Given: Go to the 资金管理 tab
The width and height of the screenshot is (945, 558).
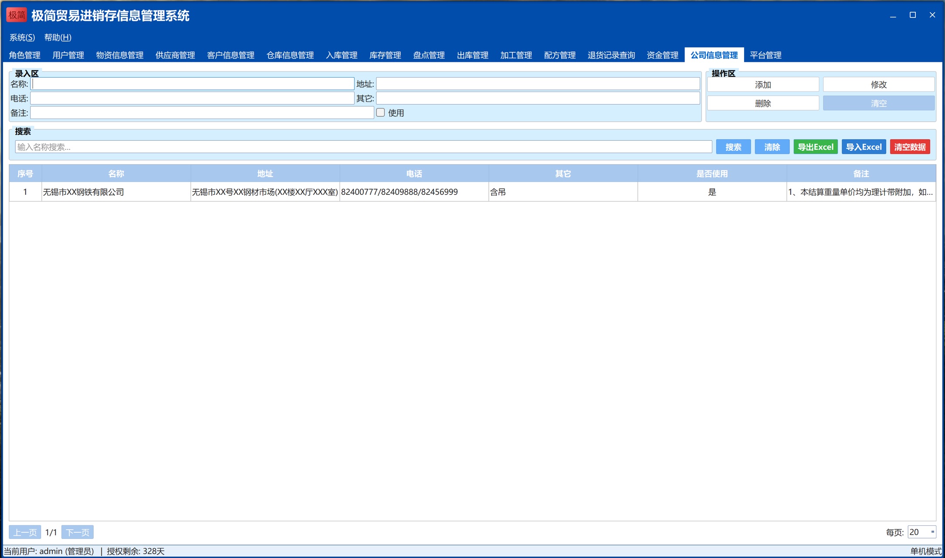Looking at the screenshot, I should (663, 55).
